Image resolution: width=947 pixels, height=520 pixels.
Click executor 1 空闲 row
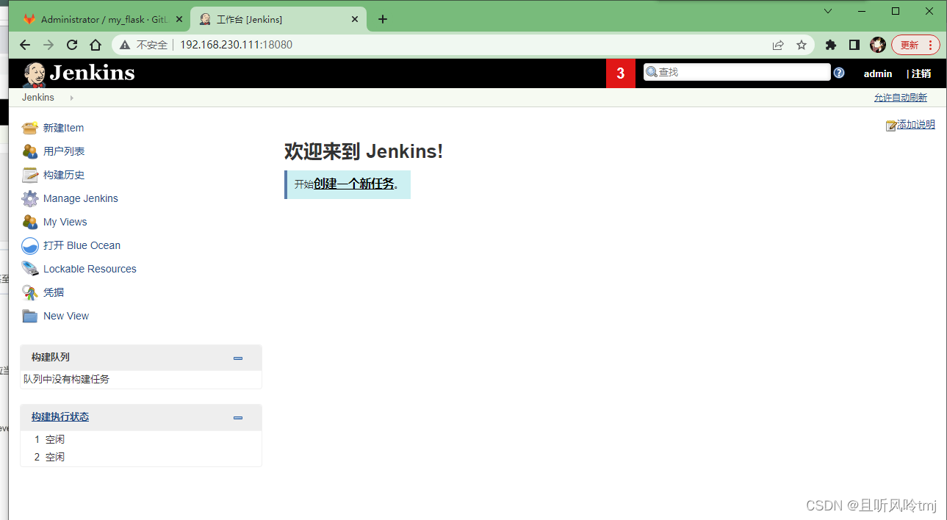tap(141, 439)
